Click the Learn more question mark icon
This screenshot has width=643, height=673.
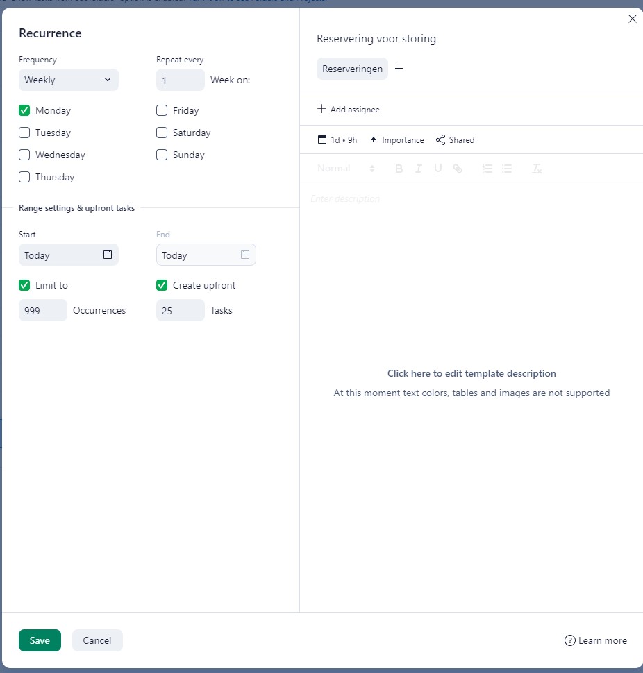[x=569, y=640]
